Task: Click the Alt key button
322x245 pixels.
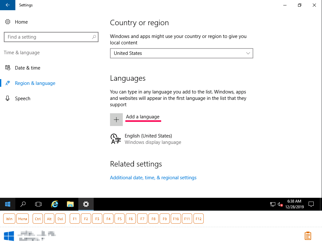Action: click(x=49, y=219)
